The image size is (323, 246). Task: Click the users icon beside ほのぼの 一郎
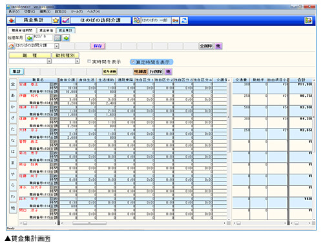136,21
